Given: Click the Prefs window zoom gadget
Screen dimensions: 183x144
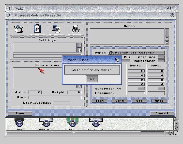Looking at the screenshot, I should [x=169, y=8].
